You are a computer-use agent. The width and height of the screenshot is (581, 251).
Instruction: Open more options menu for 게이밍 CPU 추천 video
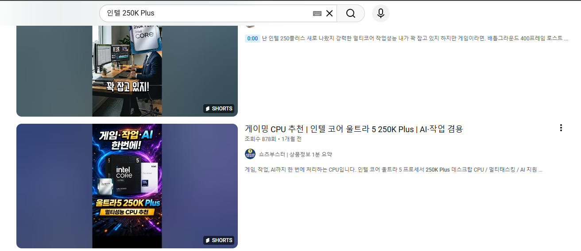(561, 128)
